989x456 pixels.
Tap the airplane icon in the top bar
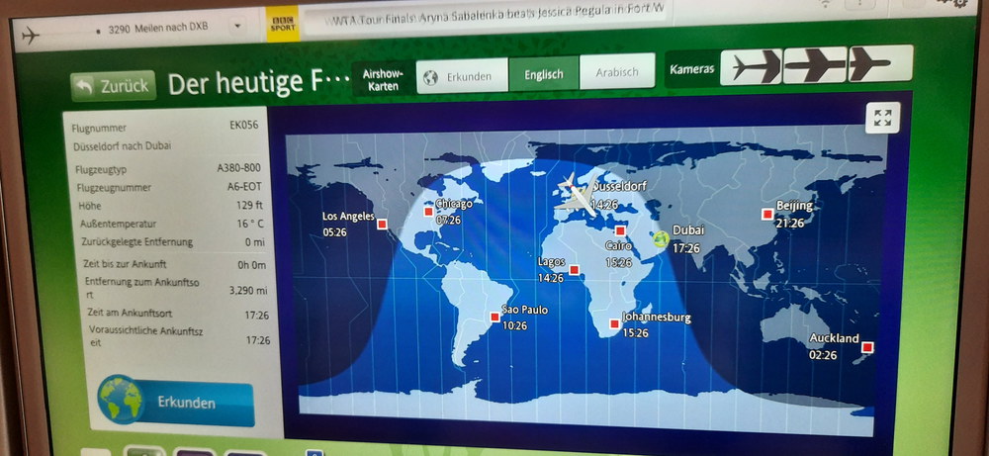[29, 36]
